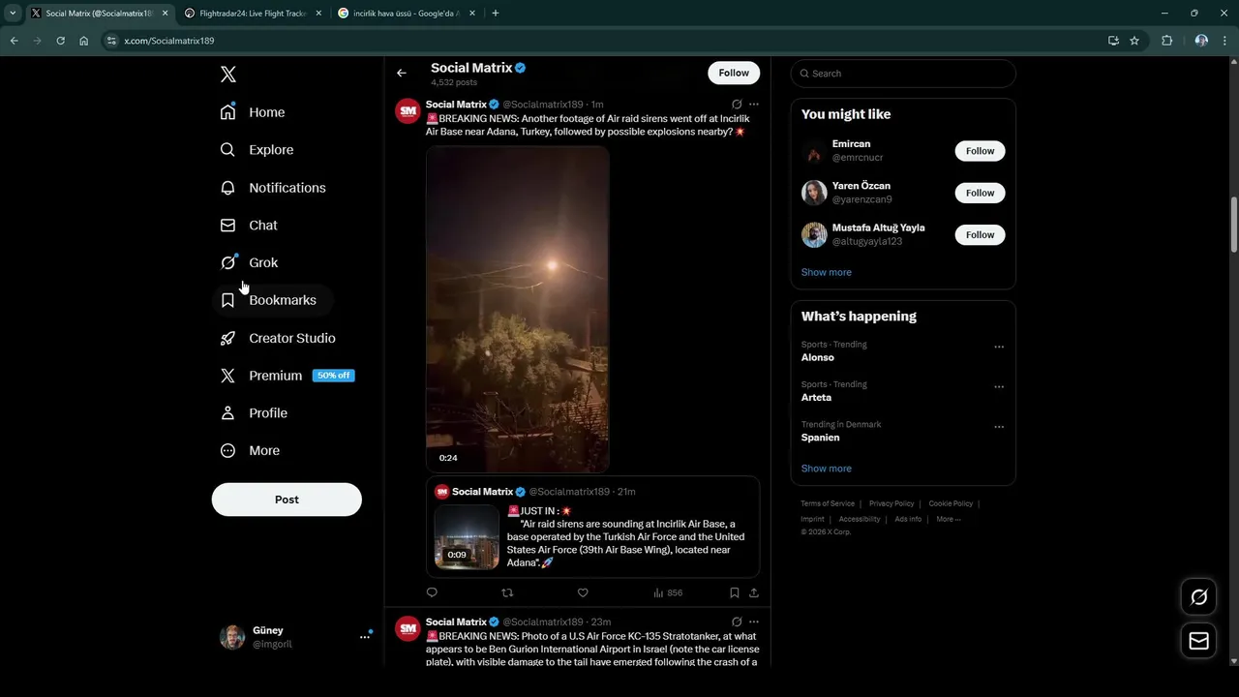Expand footer More options
This screenshot has height=697, width=1239.
click(949, 519)
